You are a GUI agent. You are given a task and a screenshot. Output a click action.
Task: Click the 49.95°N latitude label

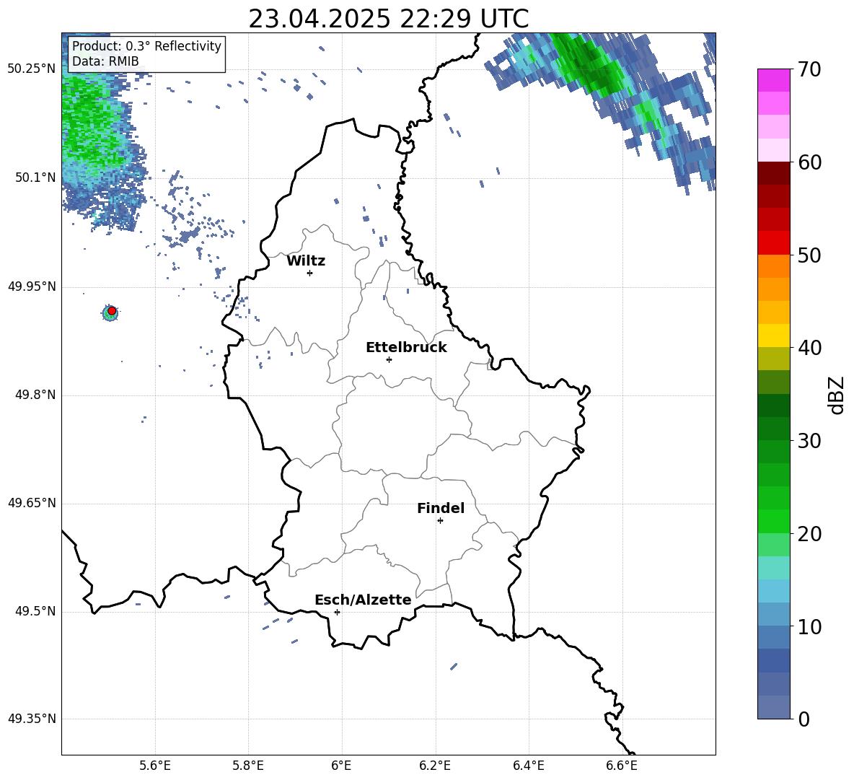pyautogui.click(x=32, y=286)
